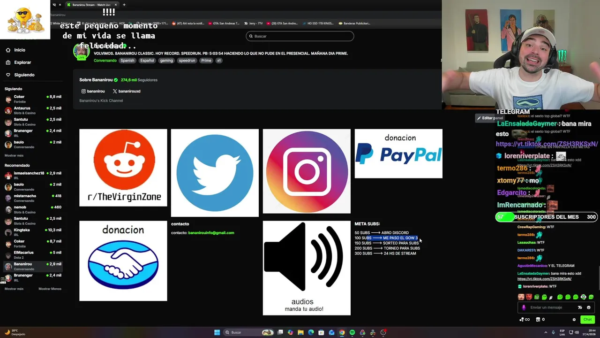
Task: Open the Reddit r/TheVirginZone panel
Action: coord(123,168)
